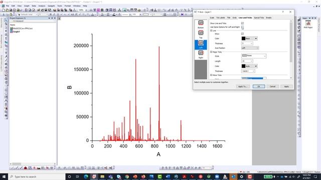This screenshot has height=180, width=321.
Task: Switch to the Breaks tab
Action: point(269,18)
